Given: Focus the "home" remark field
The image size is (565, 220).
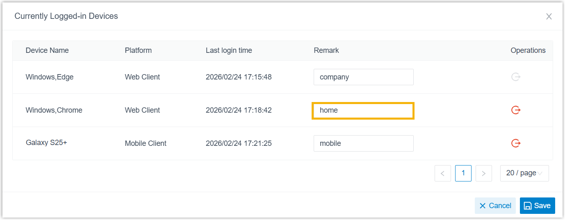Looking at the screenshot, I should pyautogui.click(x=363, y=111).
